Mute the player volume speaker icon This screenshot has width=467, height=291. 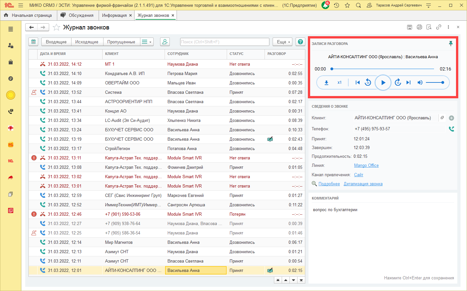pos(420,82)
